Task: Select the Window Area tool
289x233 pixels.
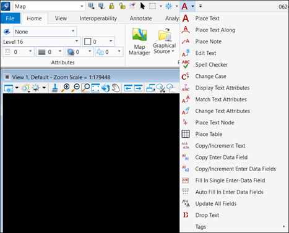Action: (x=85, y=88)
